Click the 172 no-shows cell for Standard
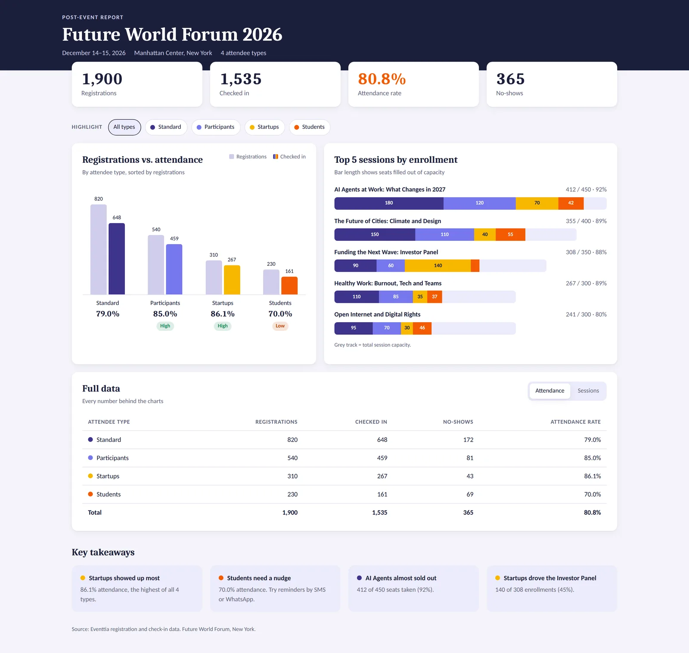This screenshot has height=653, width=689. click(x=468, y=440)
